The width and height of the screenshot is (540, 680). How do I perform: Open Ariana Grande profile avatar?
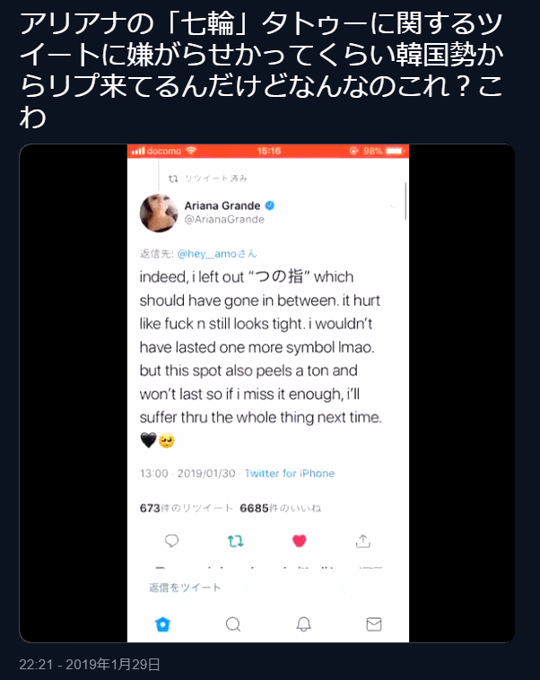pos(159,213)
